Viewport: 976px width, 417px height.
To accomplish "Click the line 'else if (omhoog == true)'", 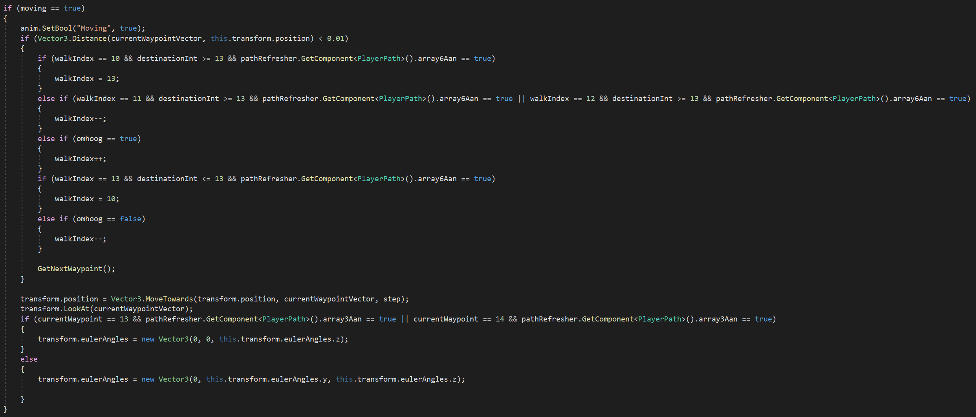I will (89, 139).
